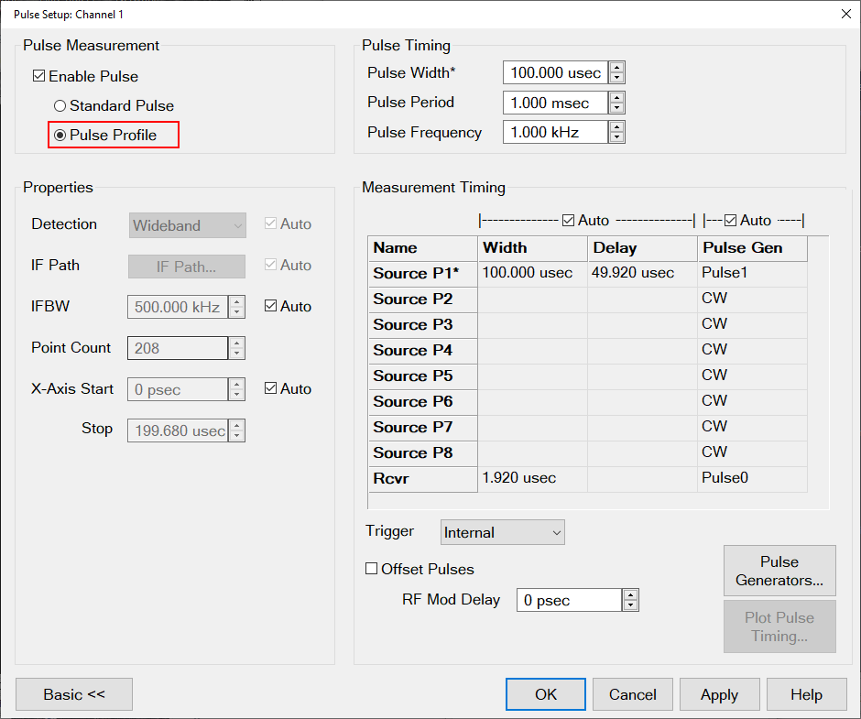Image resolution: width=861 pixels, height=719 pixels.
Task: Collapse dialog with the Basic << button
Action: 74,694
